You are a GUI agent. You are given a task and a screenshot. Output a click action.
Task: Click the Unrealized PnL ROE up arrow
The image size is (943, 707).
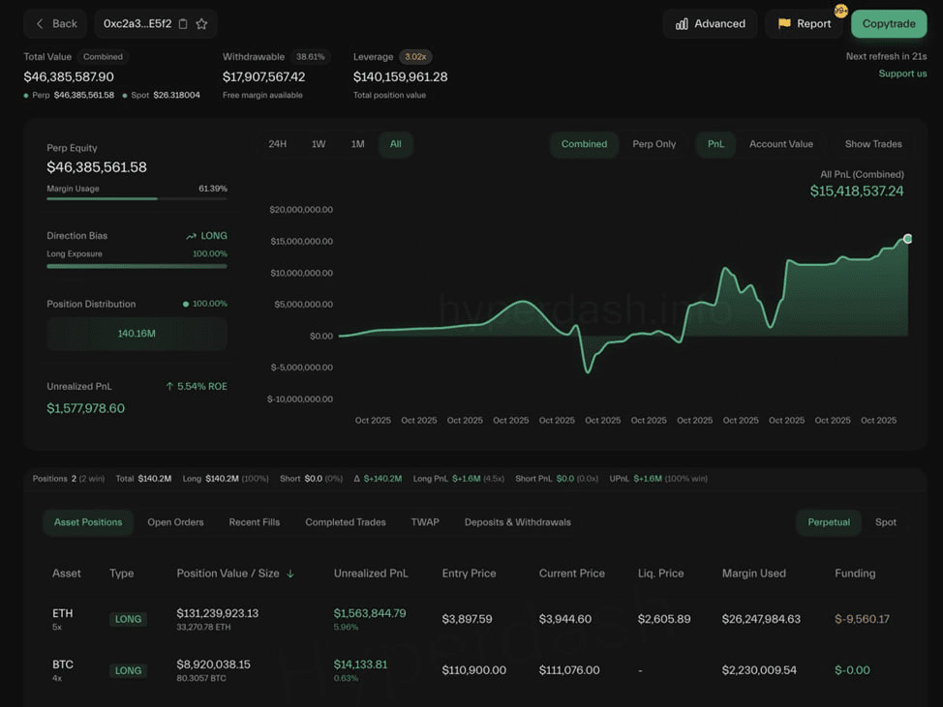pyautogui.click(x=169, y=387)
